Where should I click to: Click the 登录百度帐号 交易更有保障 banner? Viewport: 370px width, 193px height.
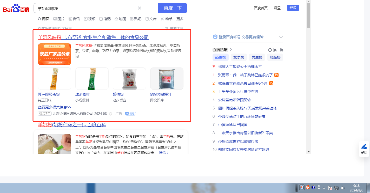238,37
